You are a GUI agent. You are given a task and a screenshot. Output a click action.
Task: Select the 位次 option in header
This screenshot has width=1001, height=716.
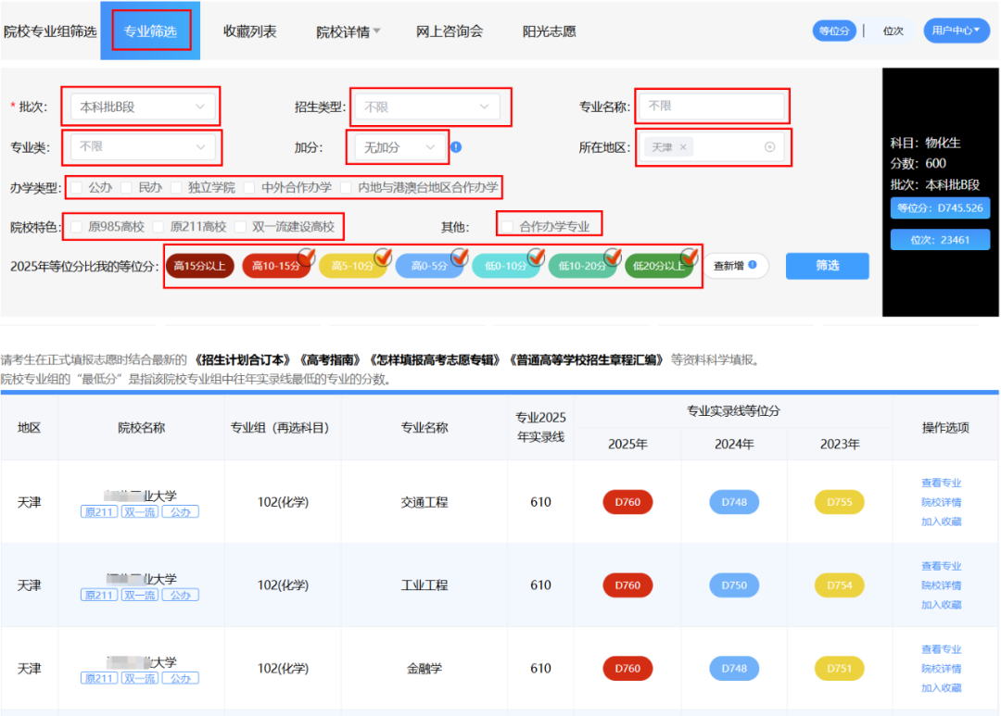point(893,31)
